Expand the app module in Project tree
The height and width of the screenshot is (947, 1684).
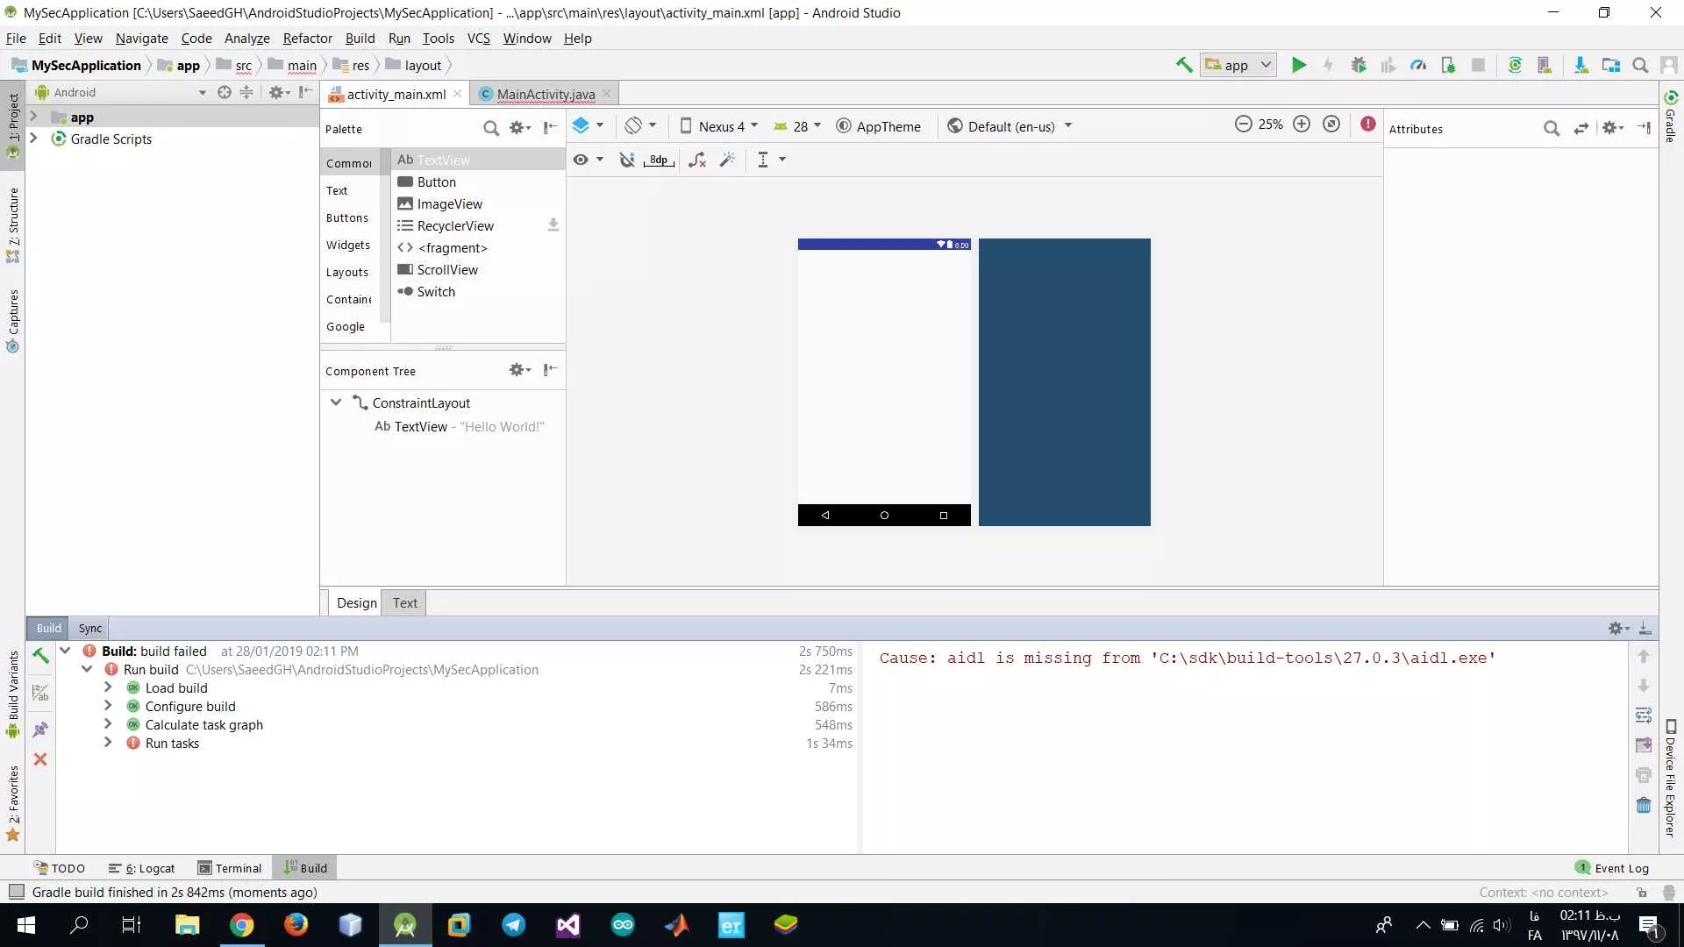click(x=33, y=117)
